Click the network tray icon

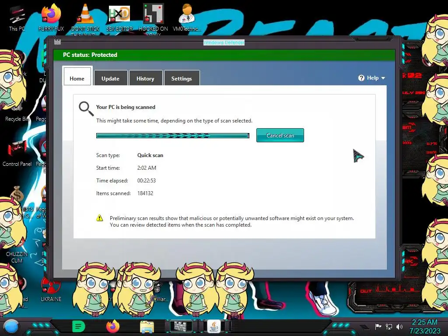389,326
